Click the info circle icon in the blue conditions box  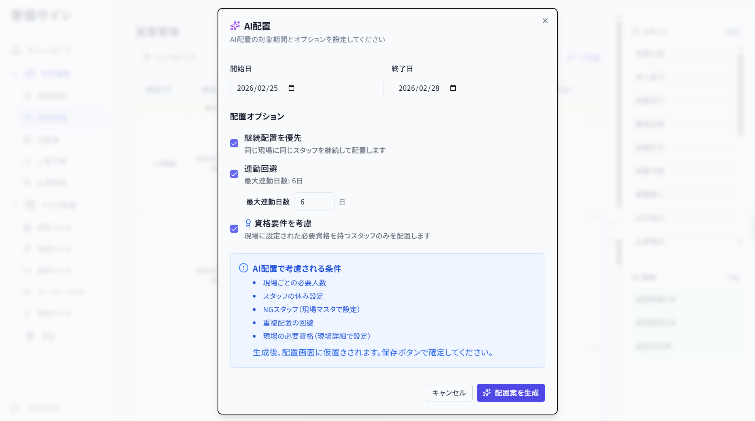(x=243, y=268)
